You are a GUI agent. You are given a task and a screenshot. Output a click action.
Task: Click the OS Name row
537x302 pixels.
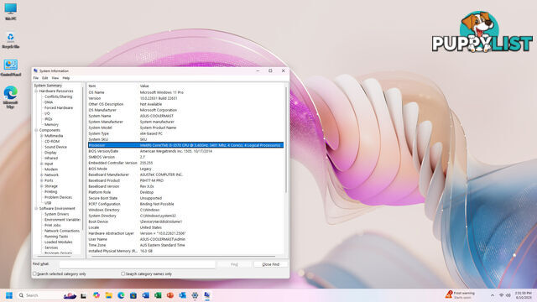pos(185,92)
